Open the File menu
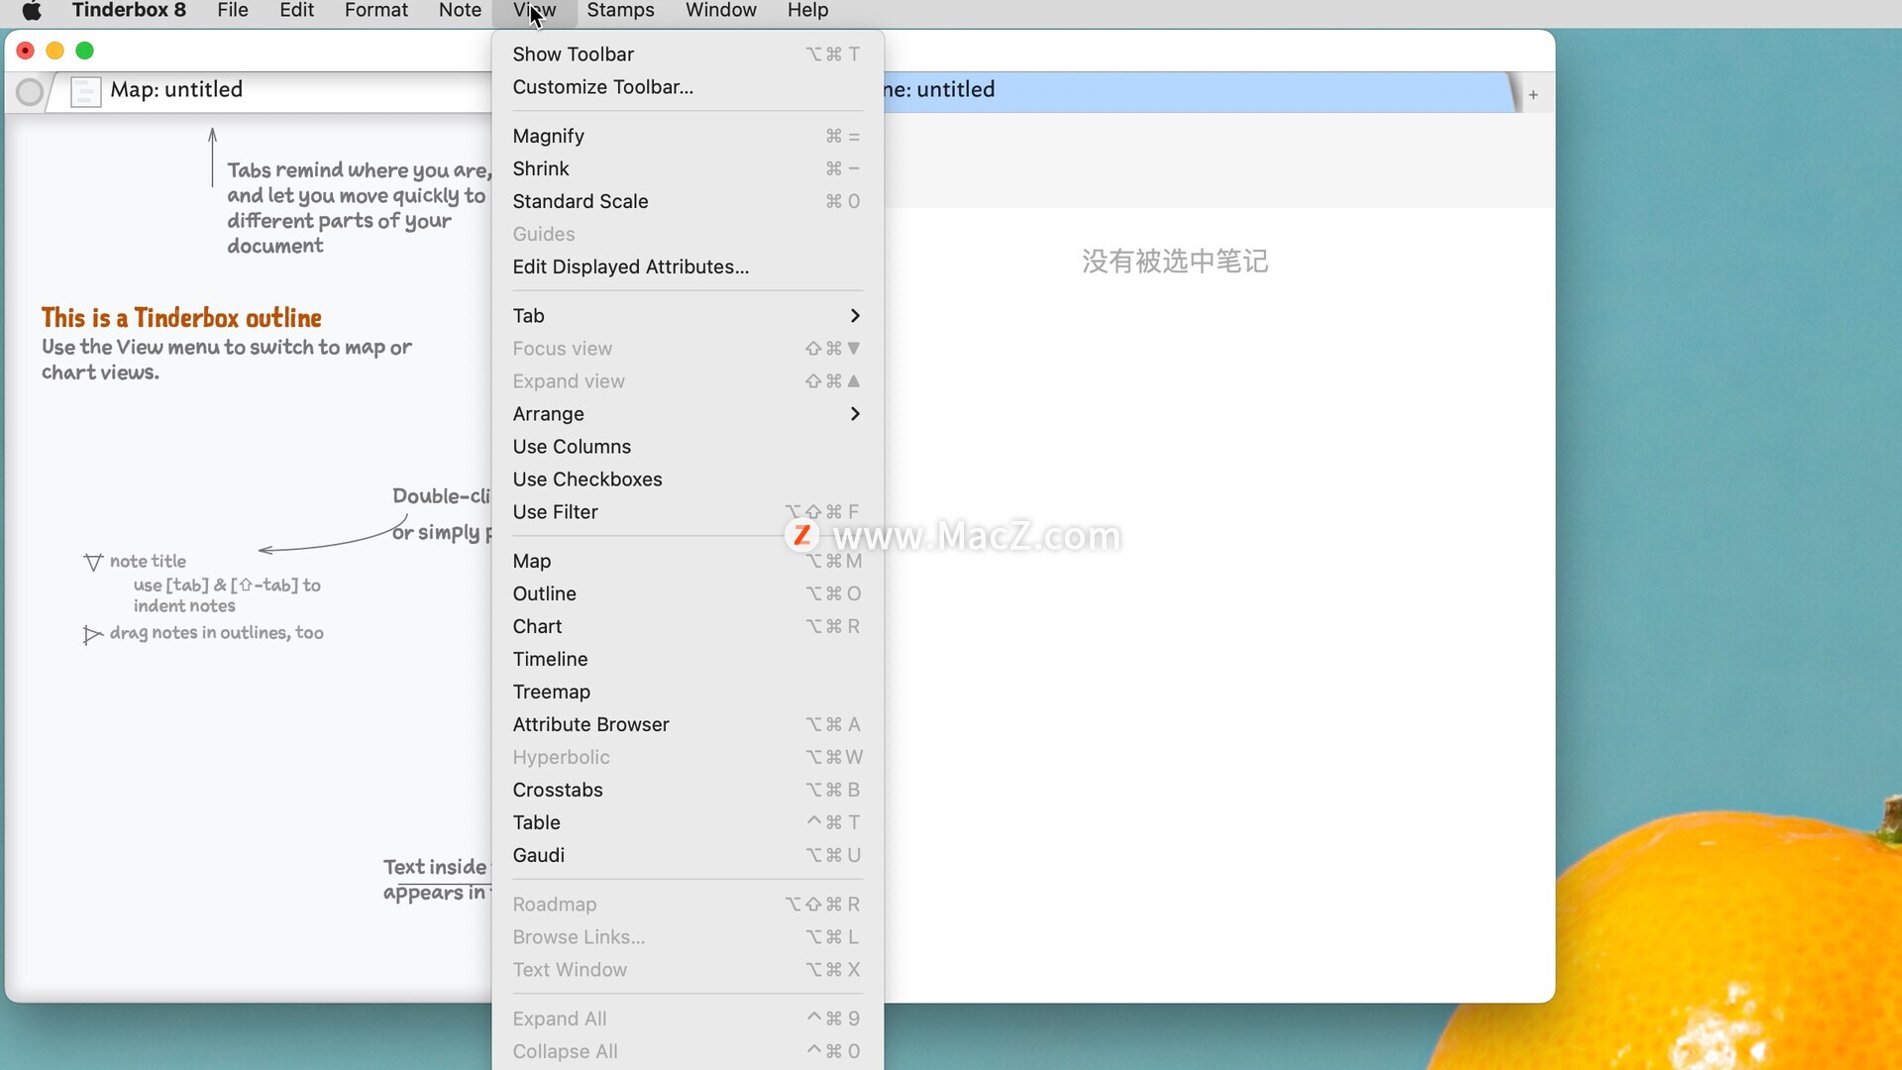The image size is (1902, 1070). point(233,11)
